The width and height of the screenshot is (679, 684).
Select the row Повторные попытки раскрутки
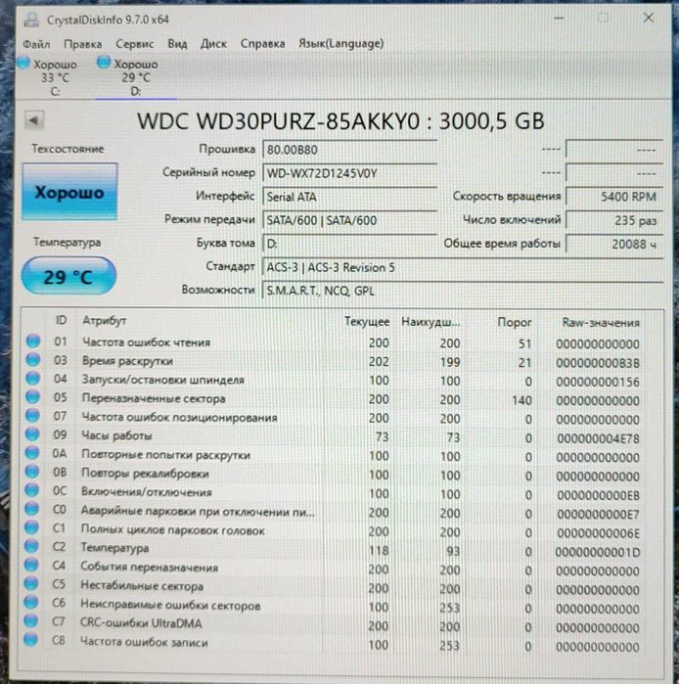tap(334, 456)
